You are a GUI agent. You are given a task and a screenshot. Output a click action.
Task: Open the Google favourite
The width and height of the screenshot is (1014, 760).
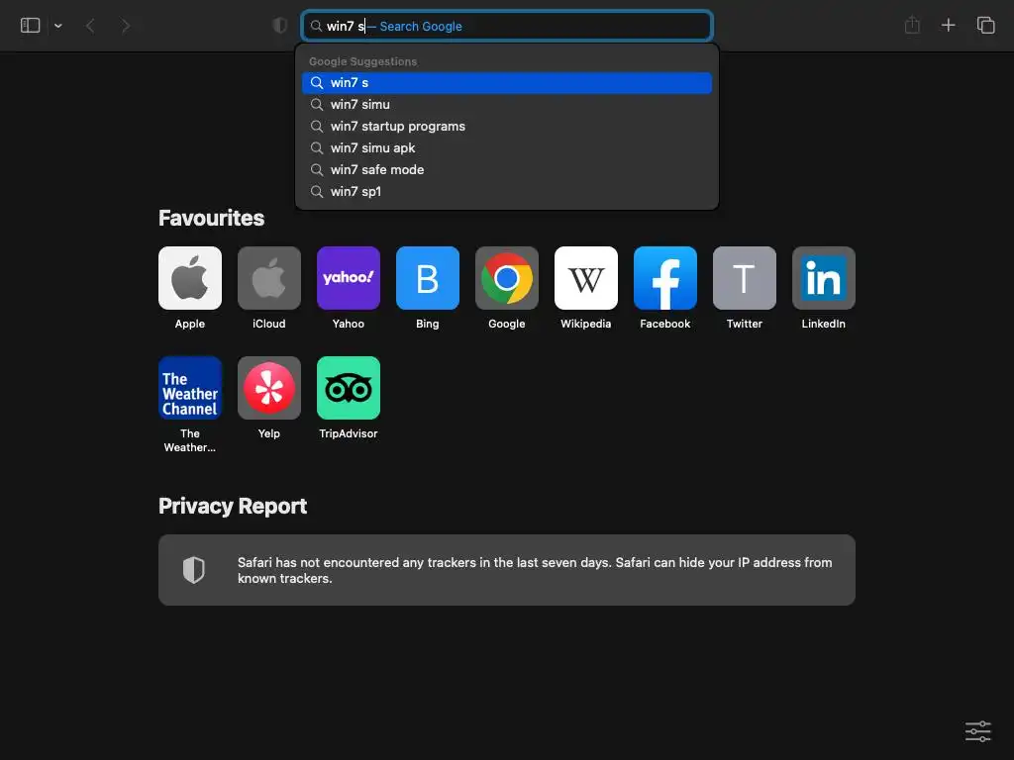507,278
